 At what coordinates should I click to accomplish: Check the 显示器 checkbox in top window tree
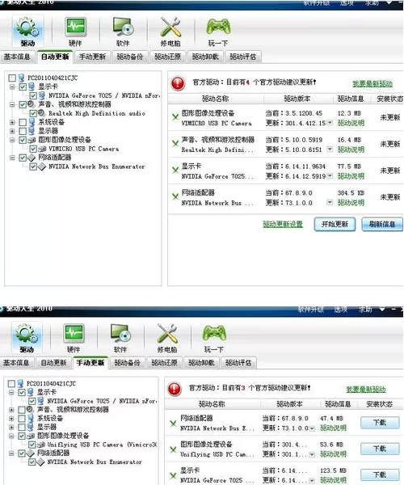click(23, 131)
